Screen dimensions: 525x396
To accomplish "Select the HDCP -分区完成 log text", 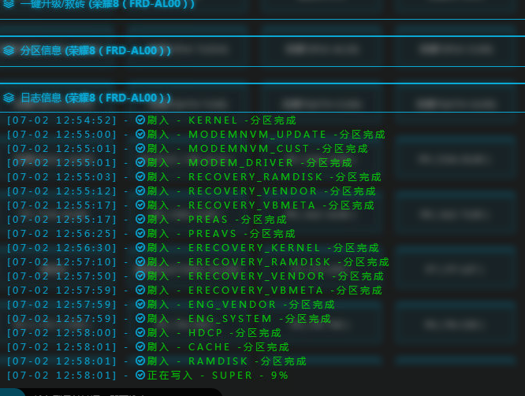I will click(235, 333).
